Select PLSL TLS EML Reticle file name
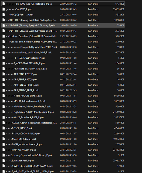The image size is (142, 173). click(x=31, y=42)
